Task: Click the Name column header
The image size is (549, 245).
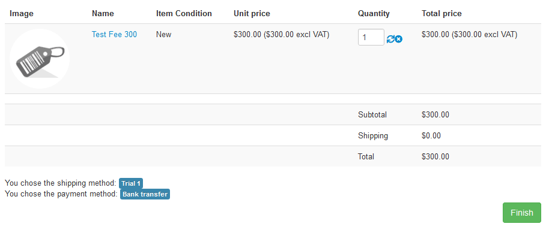Action: click(103, 14)
